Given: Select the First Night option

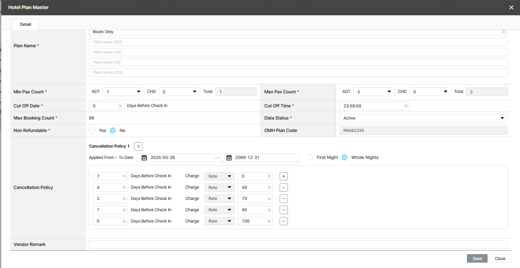Looking at the screenshot, I should click(x=310, y=157).
